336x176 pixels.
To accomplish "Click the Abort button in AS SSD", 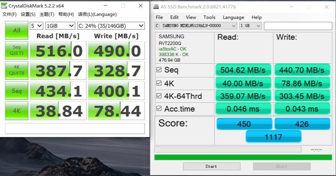I will pos(281,166).
